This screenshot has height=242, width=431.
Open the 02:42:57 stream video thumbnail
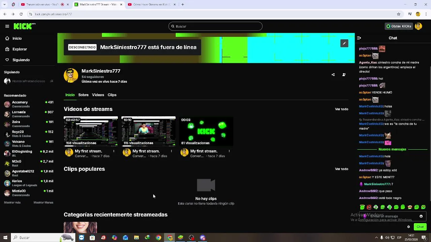(x=91, y=131)
